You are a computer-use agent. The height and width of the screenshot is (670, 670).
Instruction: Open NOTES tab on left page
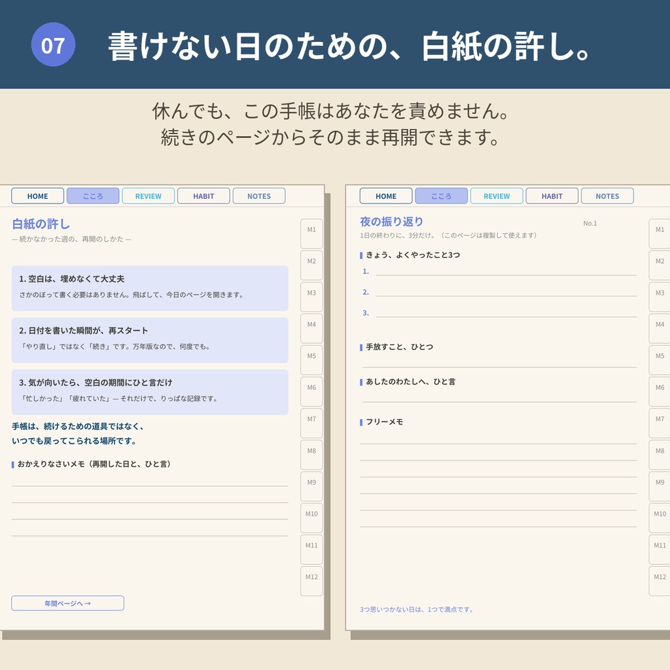[259, 196]
